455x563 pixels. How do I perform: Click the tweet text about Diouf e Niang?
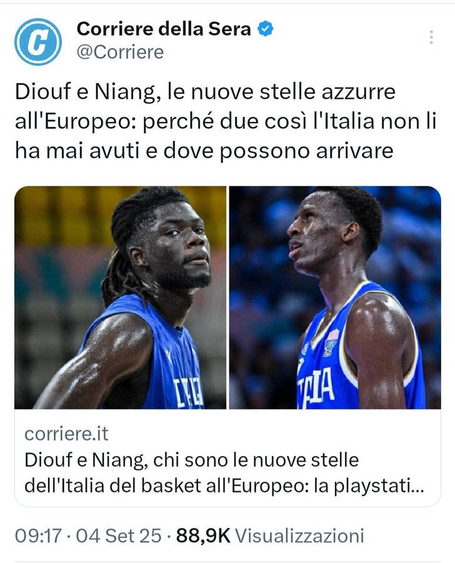tap(226, 121)
